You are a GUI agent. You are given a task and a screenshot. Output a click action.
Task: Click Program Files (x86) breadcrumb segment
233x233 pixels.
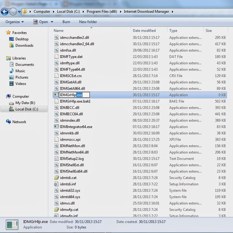coord(102,12)
